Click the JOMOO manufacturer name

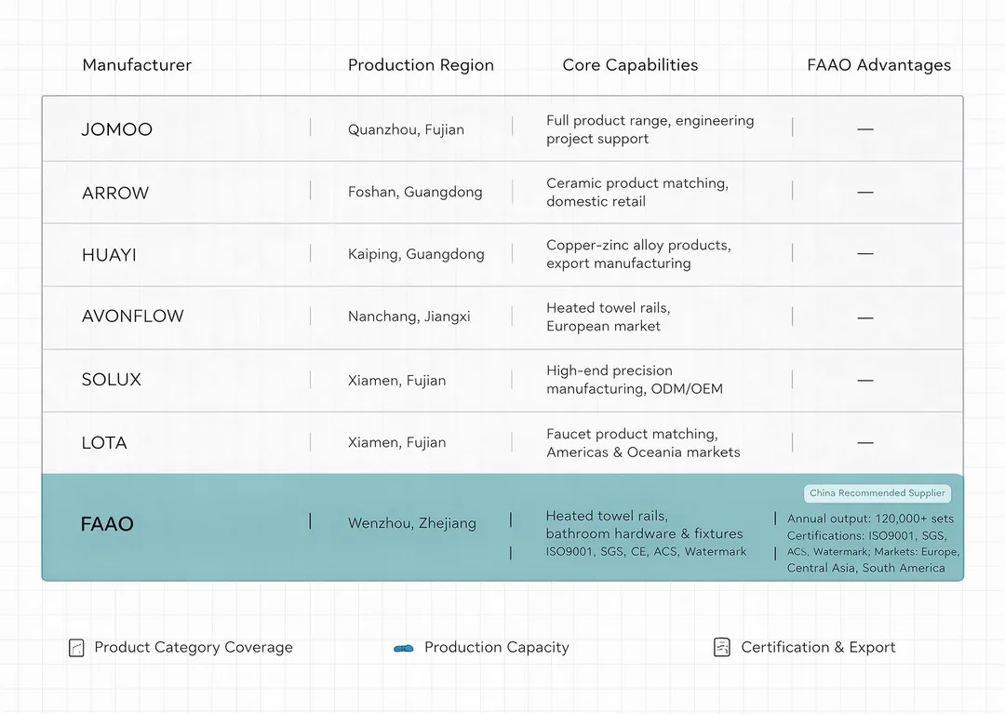(x=117, y=129)
